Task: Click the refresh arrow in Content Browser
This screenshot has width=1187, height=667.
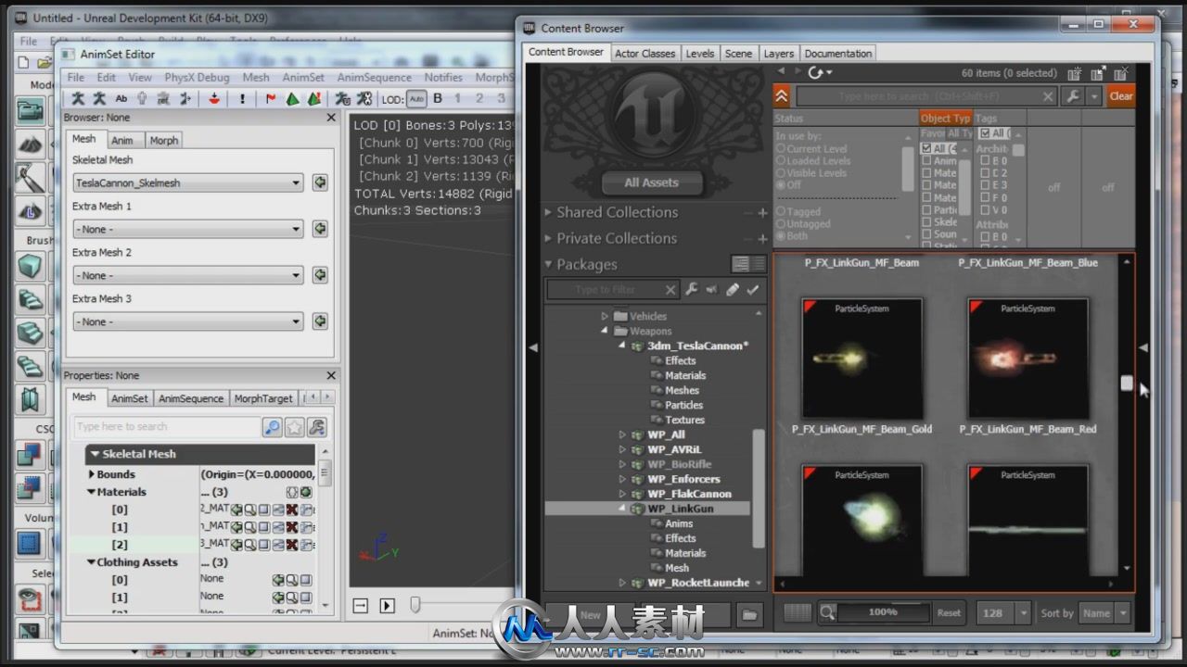Action: (x=816, y=72)
